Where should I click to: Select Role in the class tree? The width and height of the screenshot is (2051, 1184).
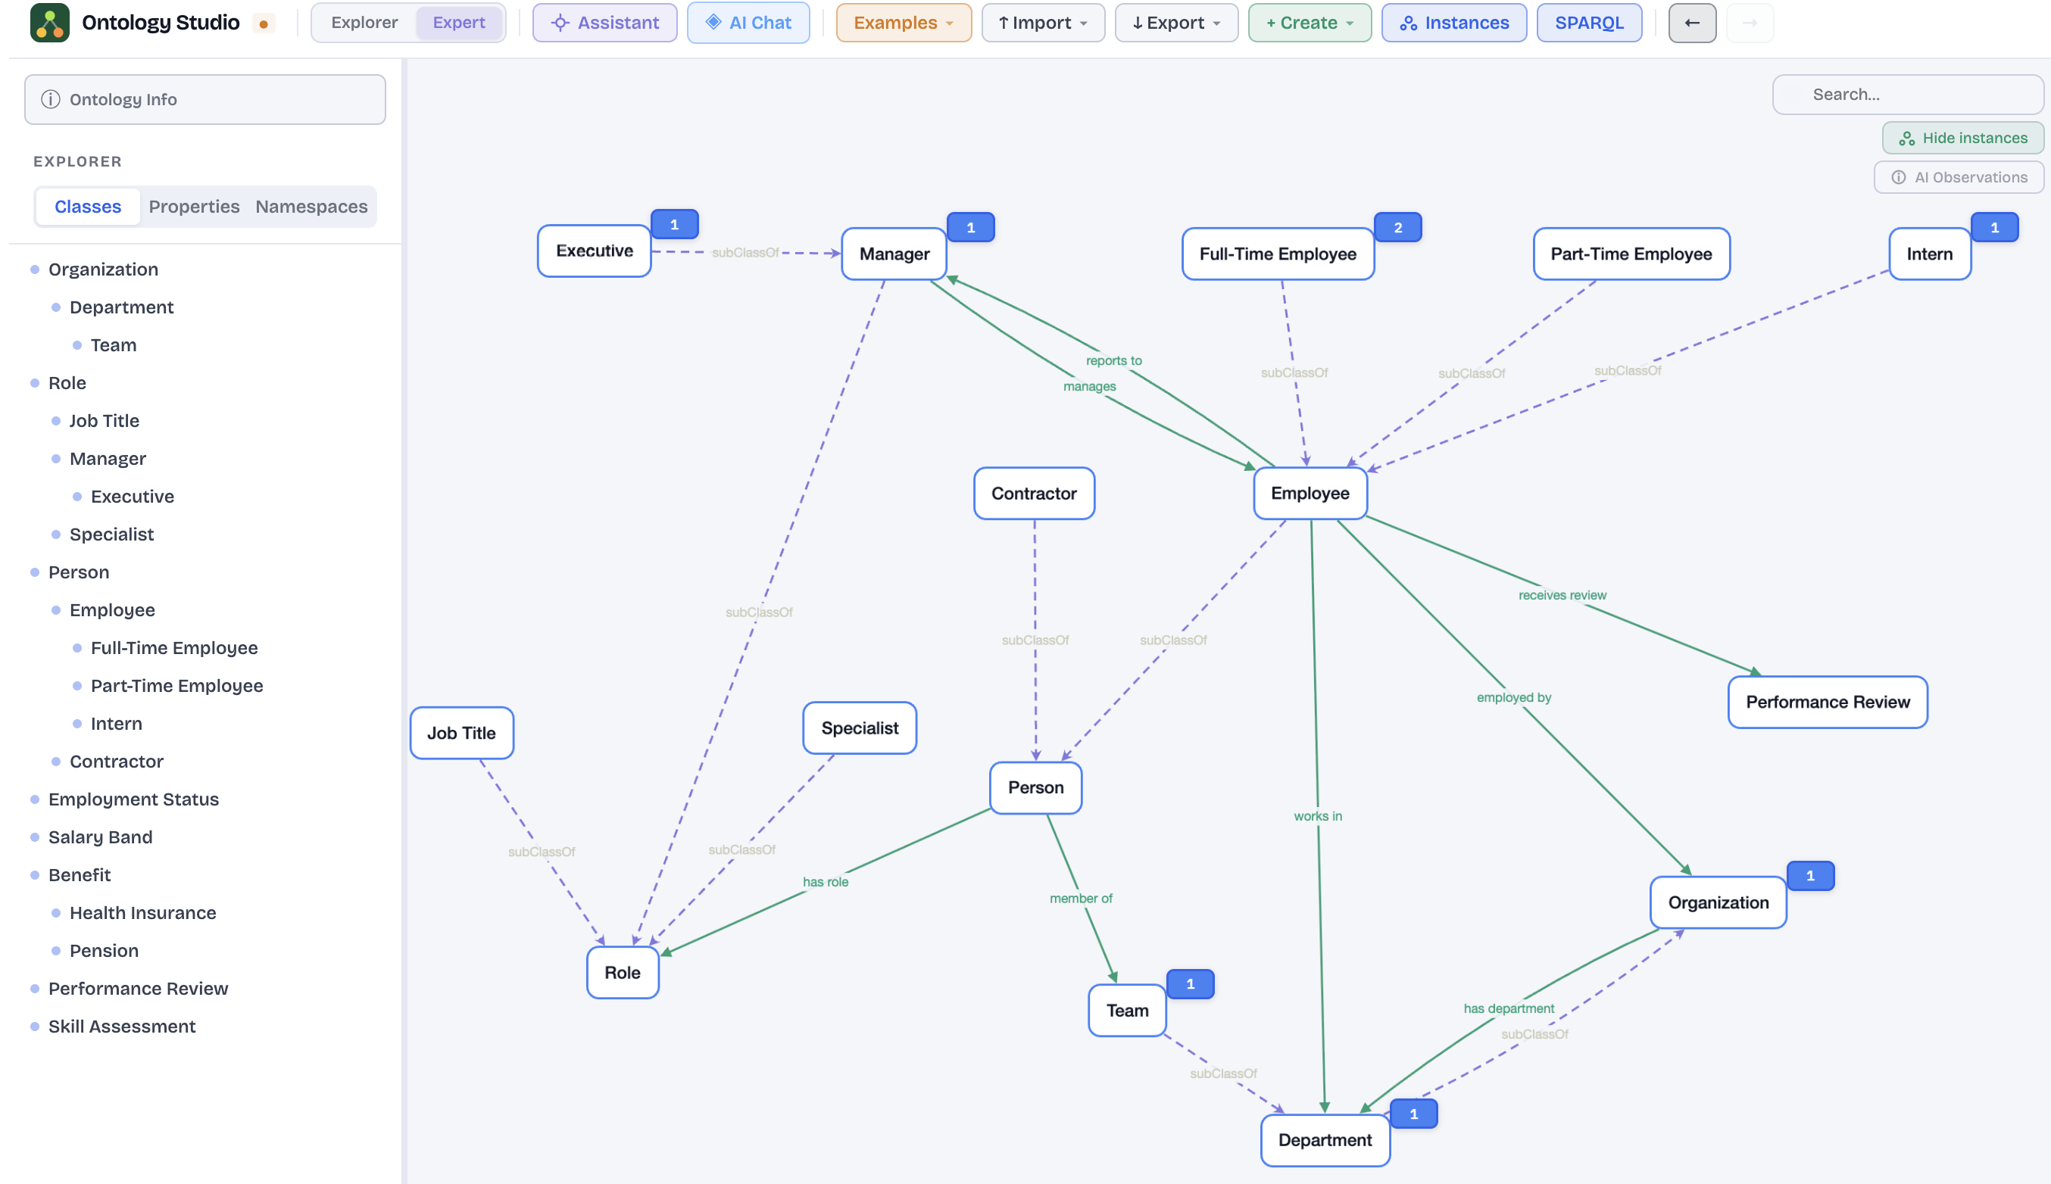coord(67,383)
